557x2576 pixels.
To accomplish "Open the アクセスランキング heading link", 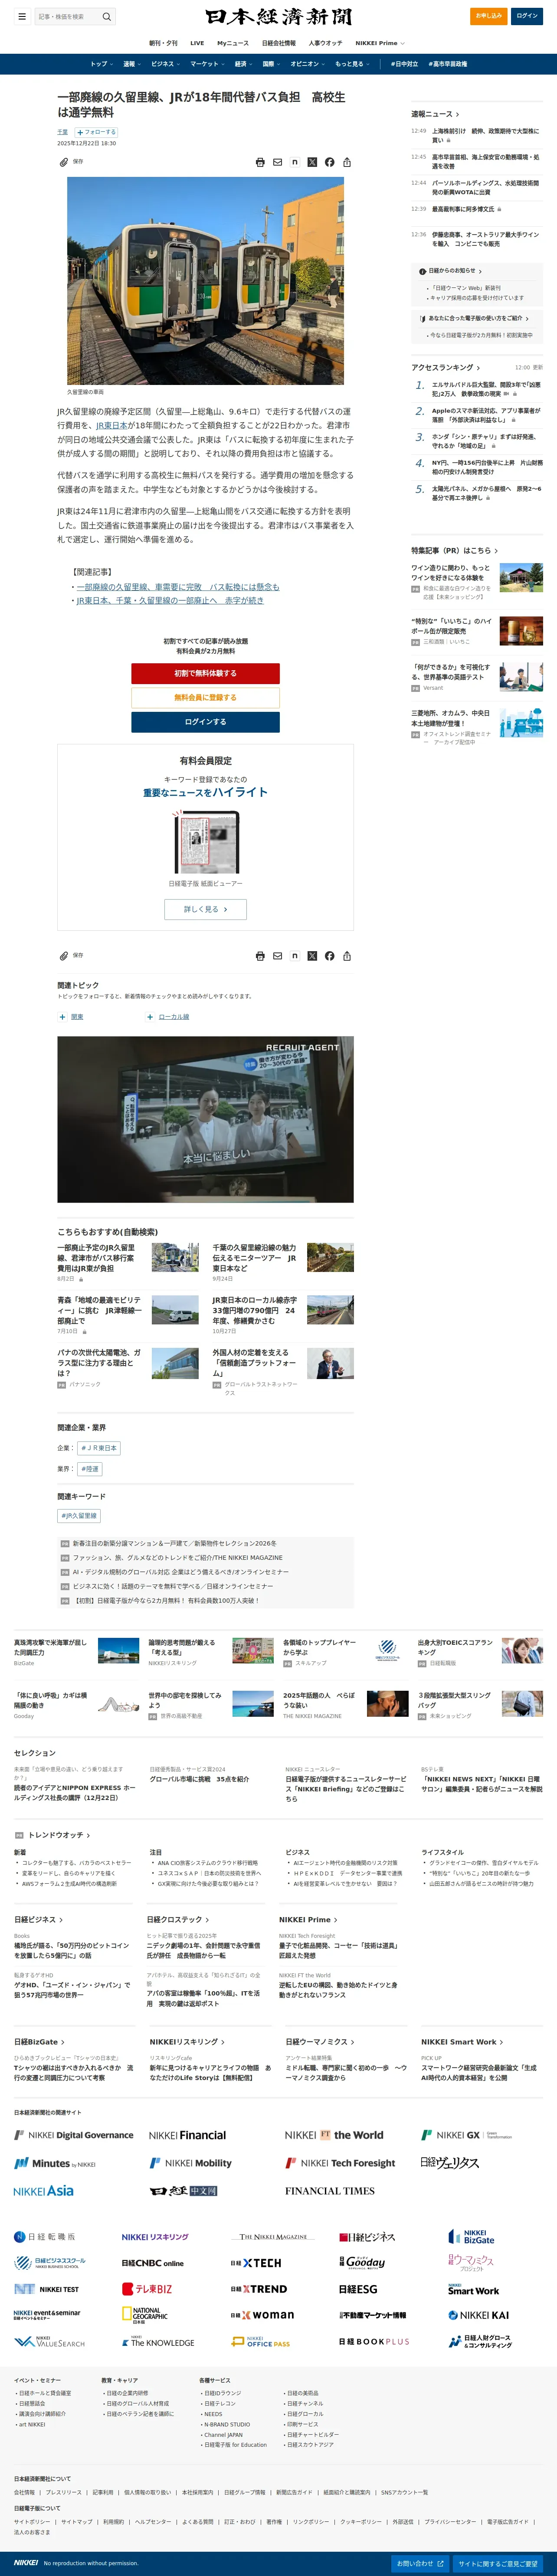I will point(445,367).
